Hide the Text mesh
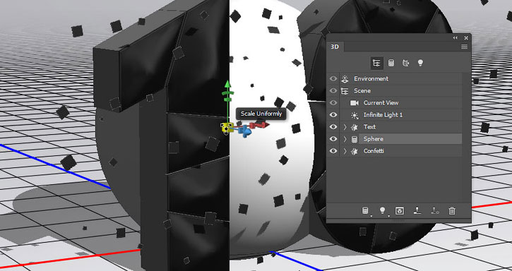Screen dimensions: 512x271 [333, 127]
